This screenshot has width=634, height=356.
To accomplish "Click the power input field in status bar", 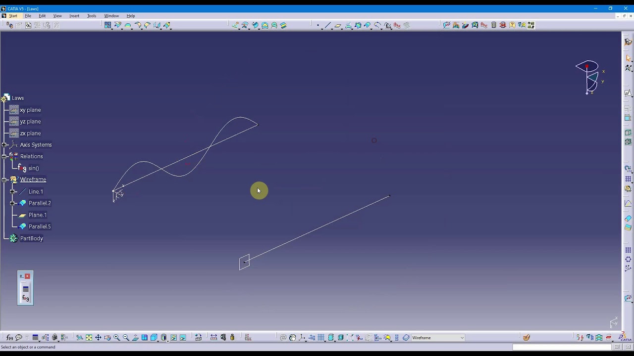I will (x=561, y=347).
